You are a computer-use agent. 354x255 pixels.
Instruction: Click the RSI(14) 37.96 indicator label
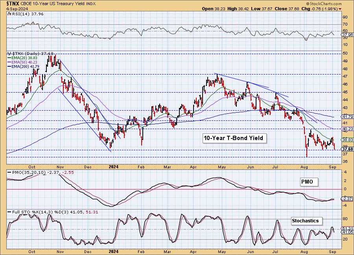tap(27, 14)
